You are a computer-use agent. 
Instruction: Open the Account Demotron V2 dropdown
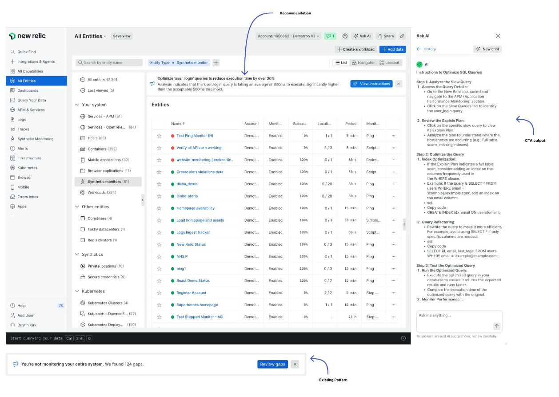click(288, 36)
